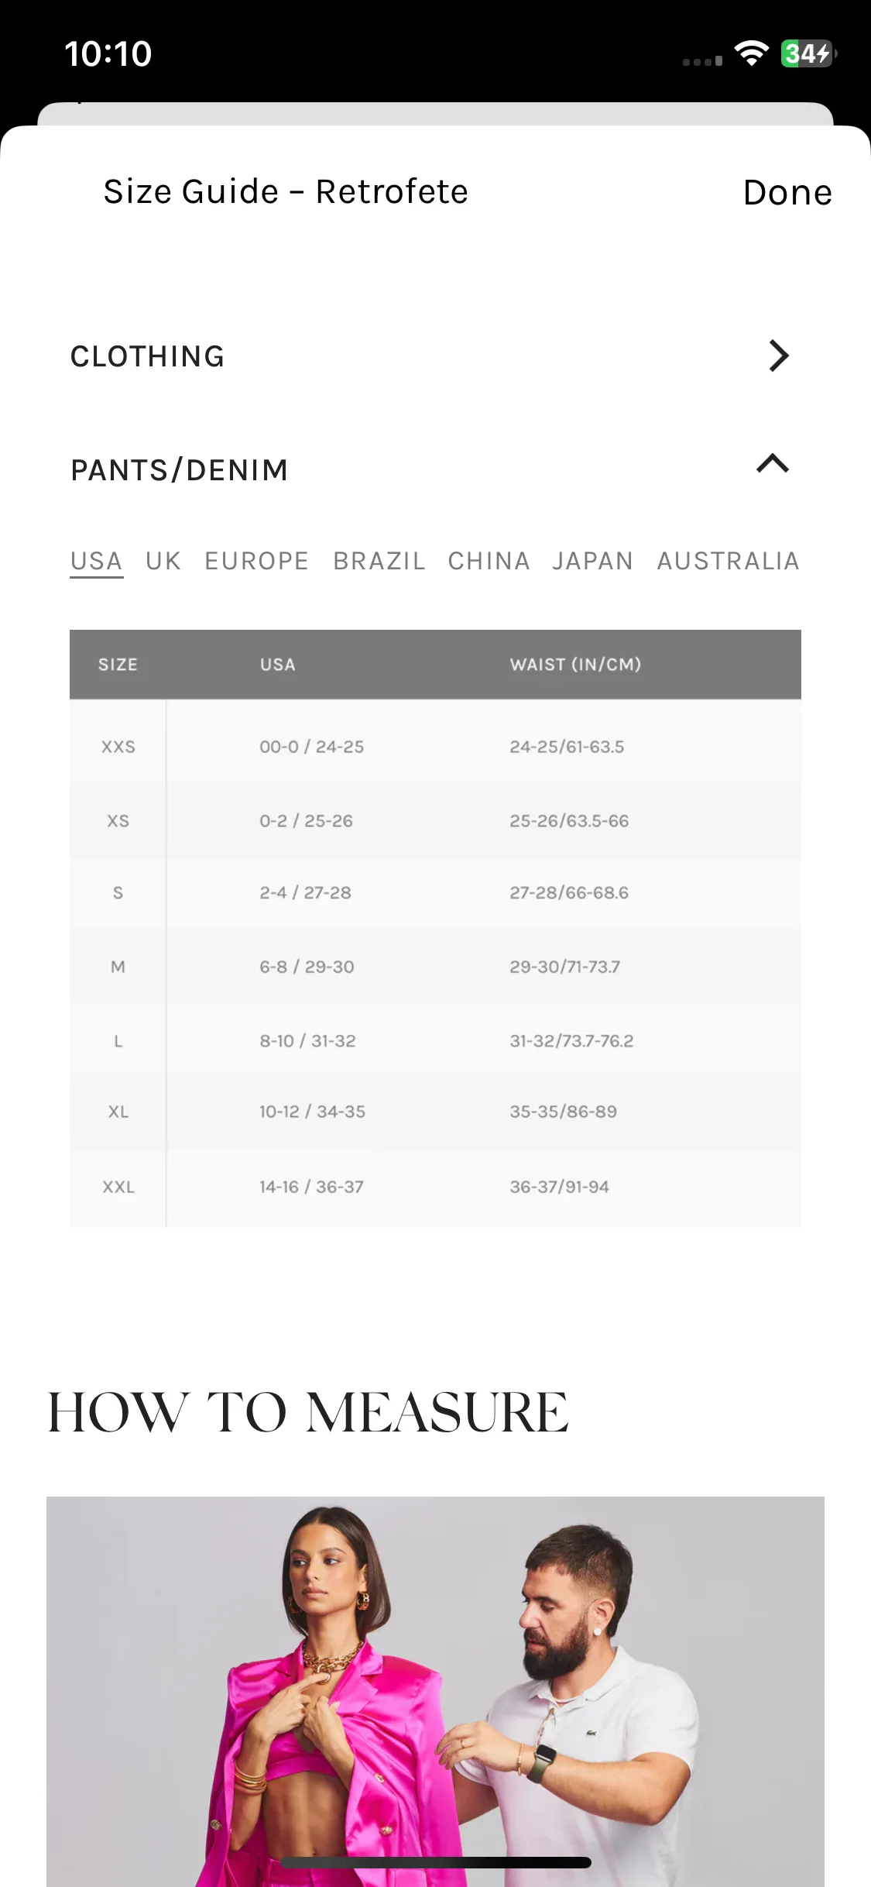This screenshot has width=871, height=1887.
Task: Collapse the PANTS/DENIM section chevron
Action: 773,463
